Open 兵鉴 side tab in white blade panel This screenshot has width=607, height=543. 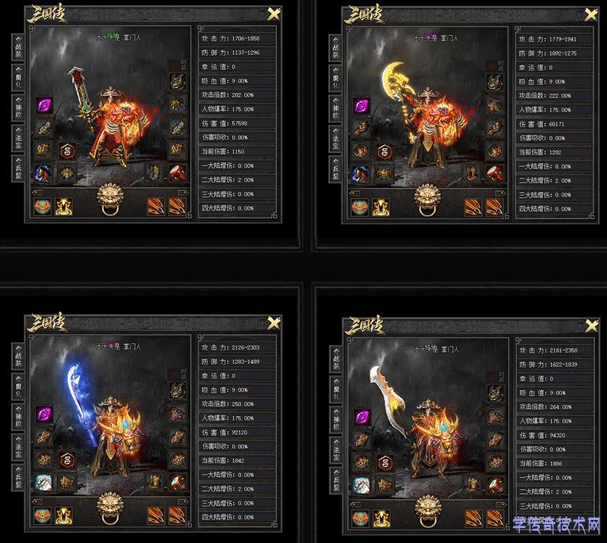[335, 480]
